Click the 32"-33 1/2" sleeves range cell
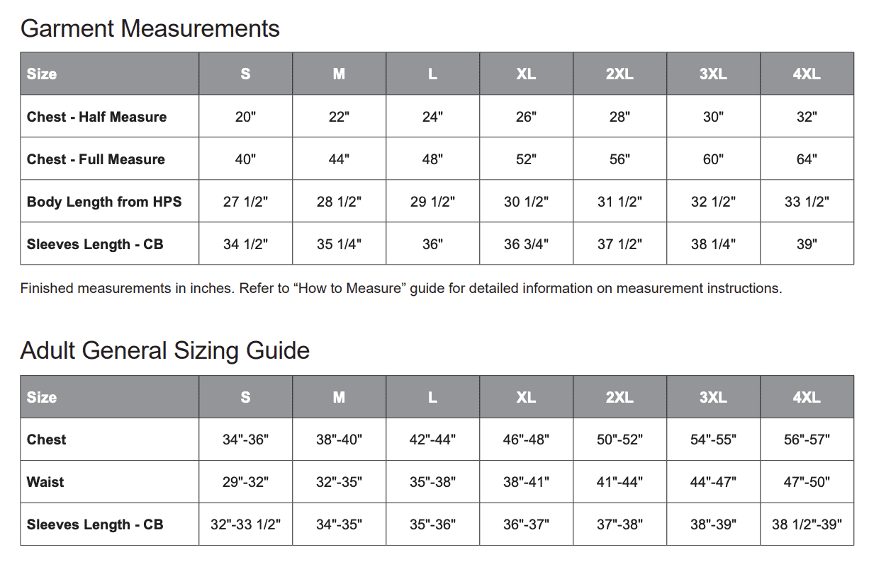886x569 pixels. click(x=245, y=524)
